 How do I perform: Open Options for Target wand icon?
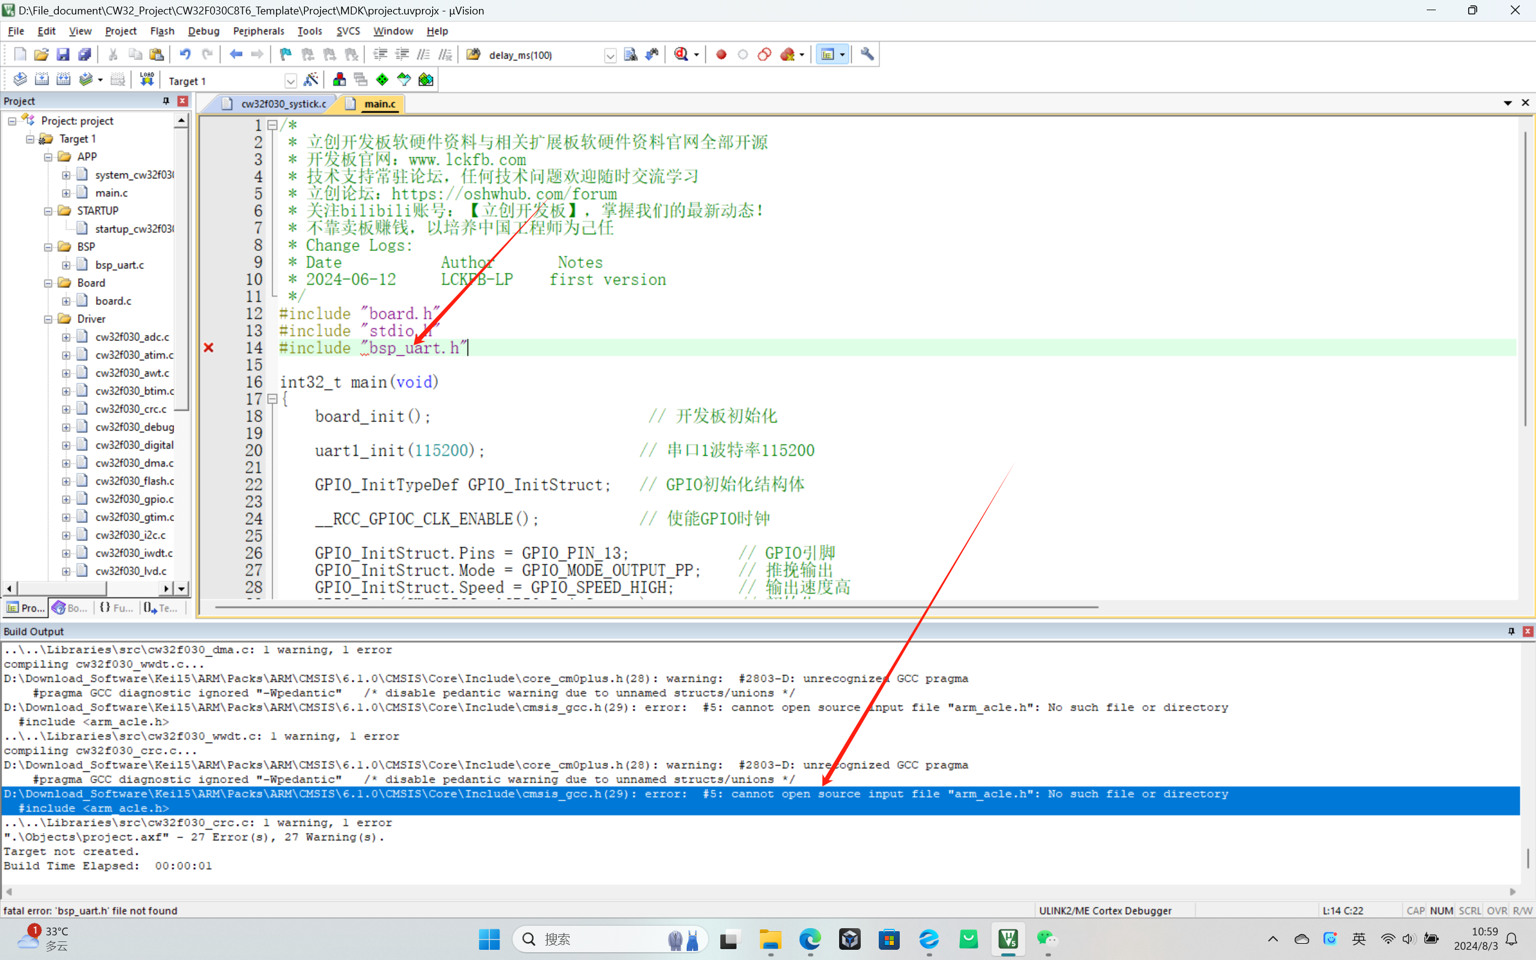pos(310,80)
